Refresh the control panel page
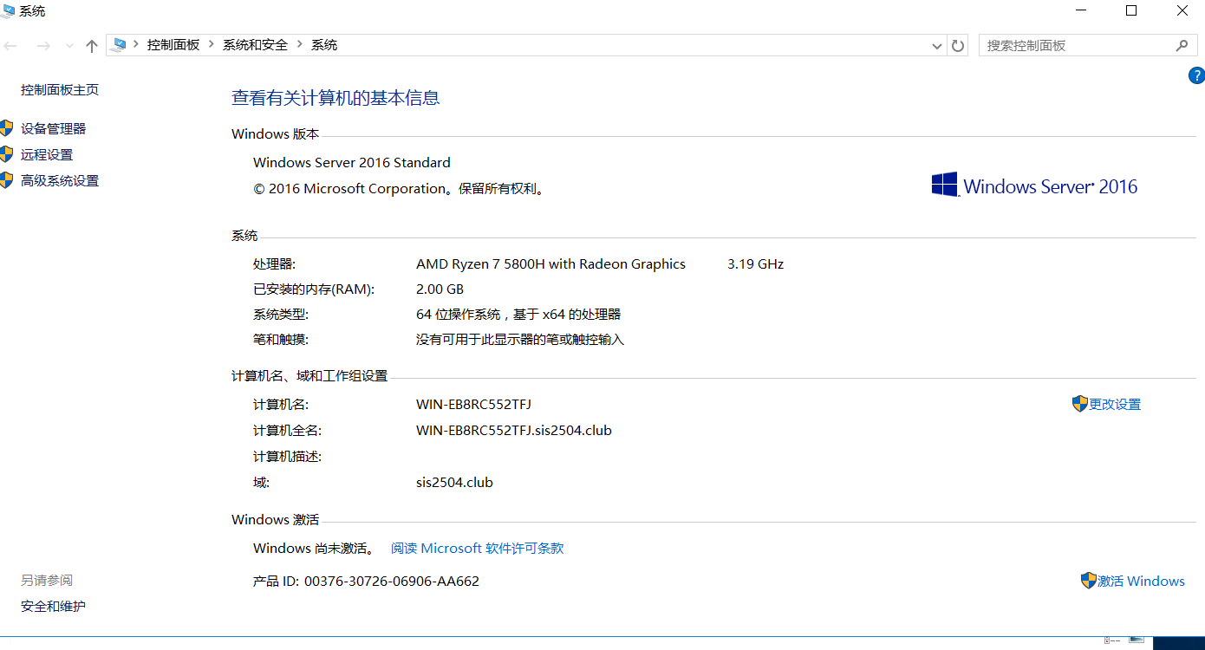 click(958, 46)
